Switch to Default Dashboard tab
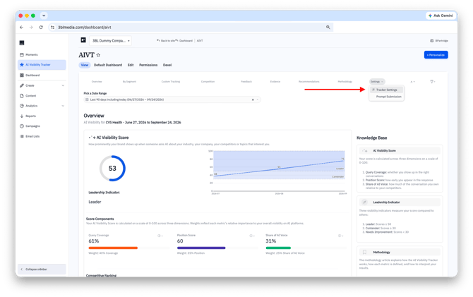This screenshot has width=473, height=297. (108, 65)
